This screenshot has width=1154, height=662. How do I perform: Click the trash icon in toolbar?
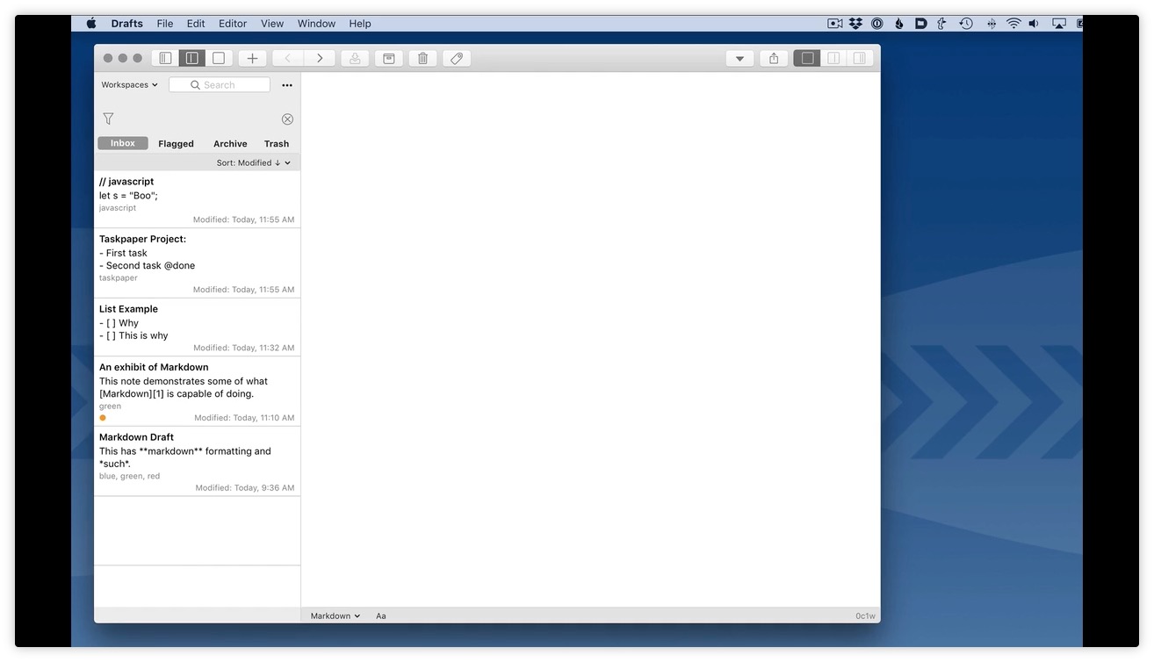[422, 59]
